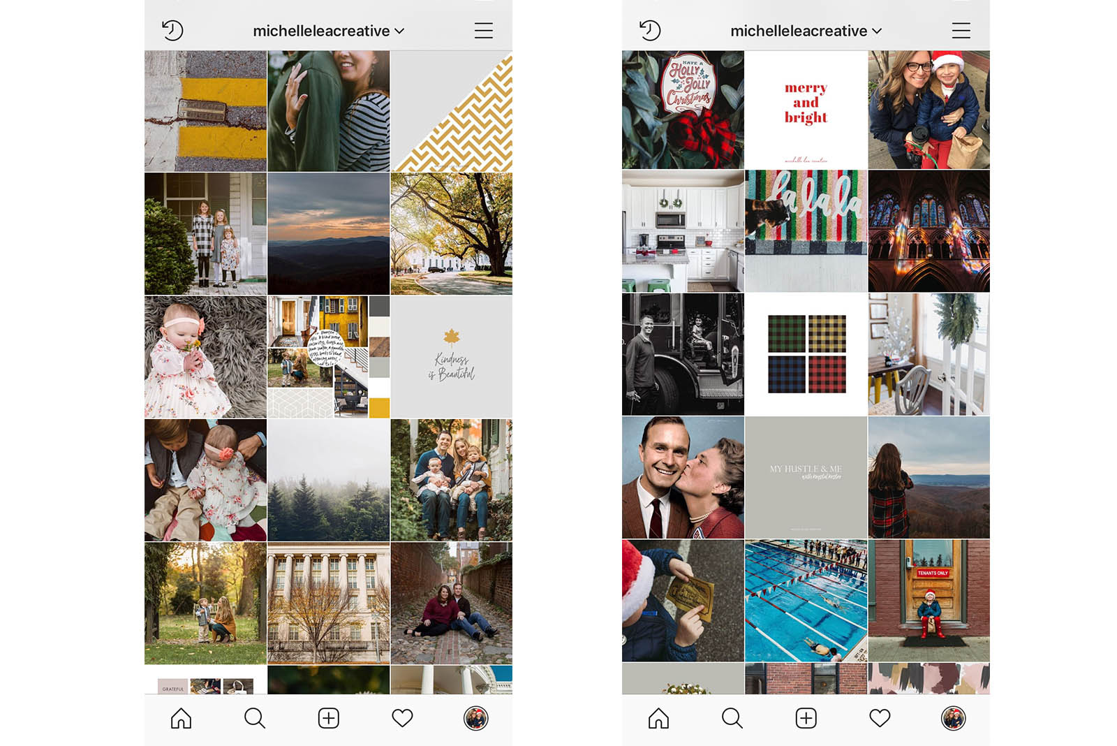Tap new post plus icon in right phone
Screen dimensions: 1117x746
click(x=806, y=718)
